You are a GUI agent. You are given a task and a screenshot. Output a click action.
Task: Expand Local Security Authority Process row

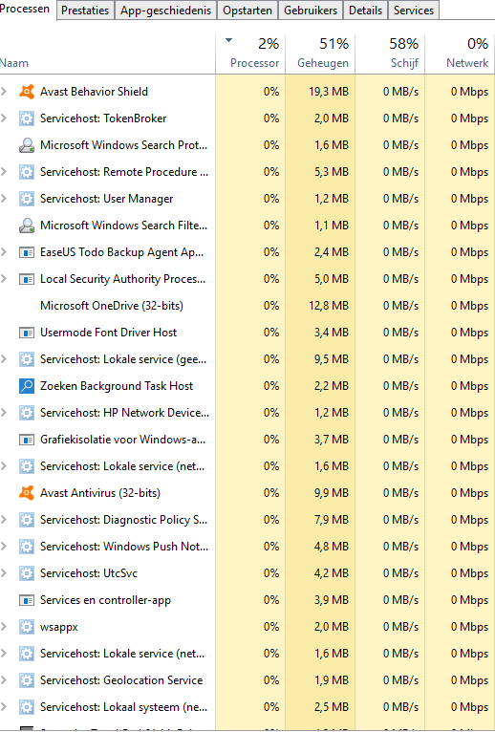coord(4,279)
